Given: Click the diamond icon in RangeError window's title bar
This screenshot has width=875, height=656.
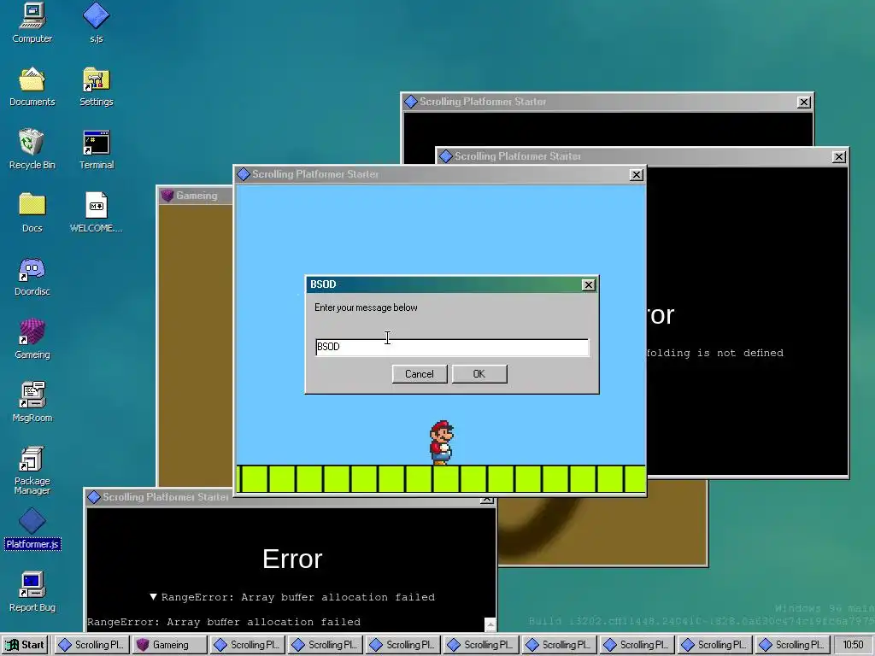Looking at the screenshot, I should (94, 497).
